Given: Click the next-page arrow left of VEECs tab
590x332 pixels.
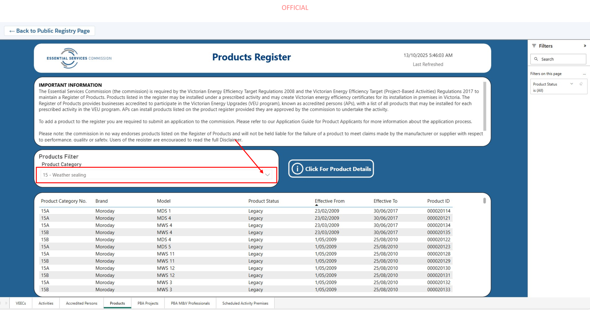Looking at the screenshot, I should [6, 303].
